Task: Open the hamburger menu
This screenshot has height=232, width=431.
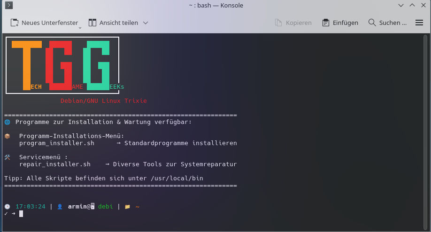Action: coord(419,23)
